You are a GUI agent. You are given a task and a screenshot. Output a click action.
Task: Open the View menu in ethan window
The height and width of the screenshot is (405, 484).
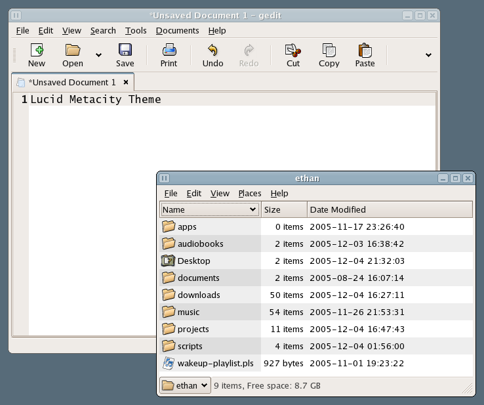(x=220, y=194)
